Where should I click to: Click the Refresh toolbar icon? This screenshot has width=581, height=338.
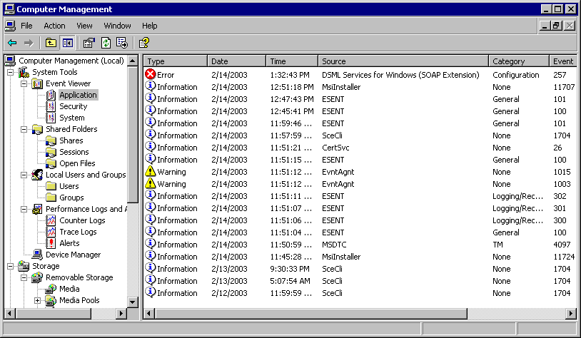(106, 43)
